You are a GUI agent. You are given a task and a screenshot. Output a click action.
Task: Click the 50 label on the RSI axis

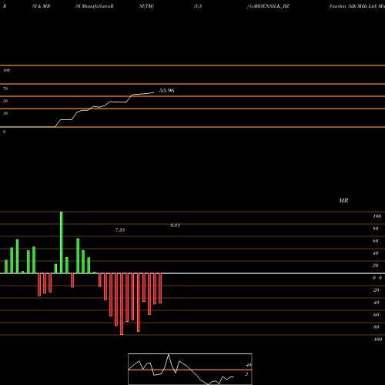tap(5, 101)
